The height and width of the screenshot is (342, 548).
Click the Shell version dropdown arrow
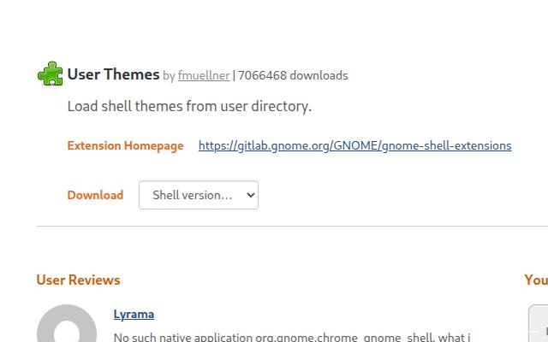coord(250,195)
